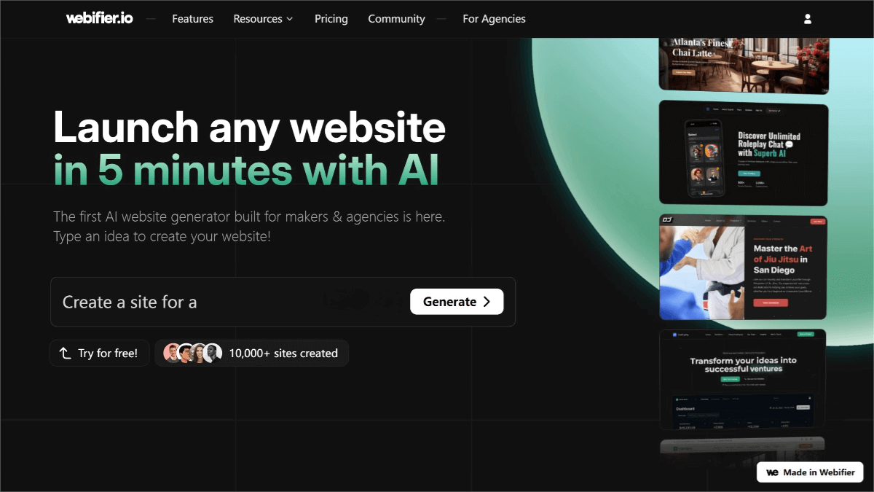Open the Roleplay Chat with Superb AI preview
Screen dimensions: 874x492
point(744,153)
